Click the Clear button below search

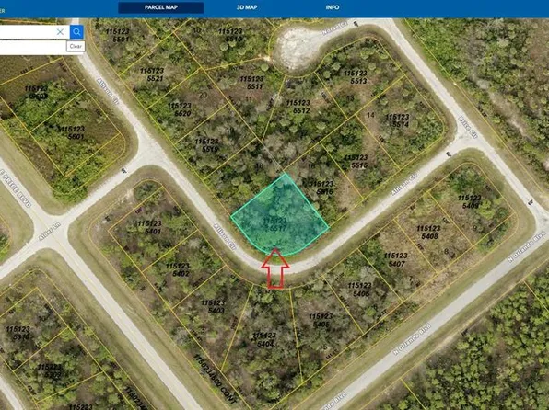(76, 46)
